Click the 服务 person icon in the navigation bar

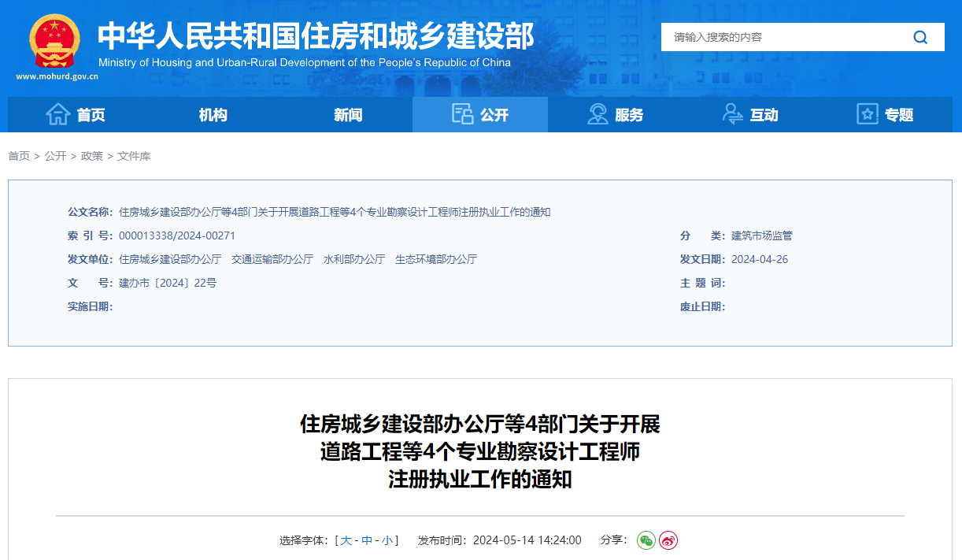(598, 113)
